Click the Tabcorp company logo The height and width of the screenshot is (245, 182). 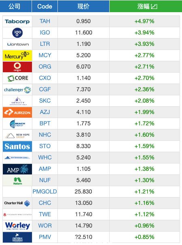point(17,21)
